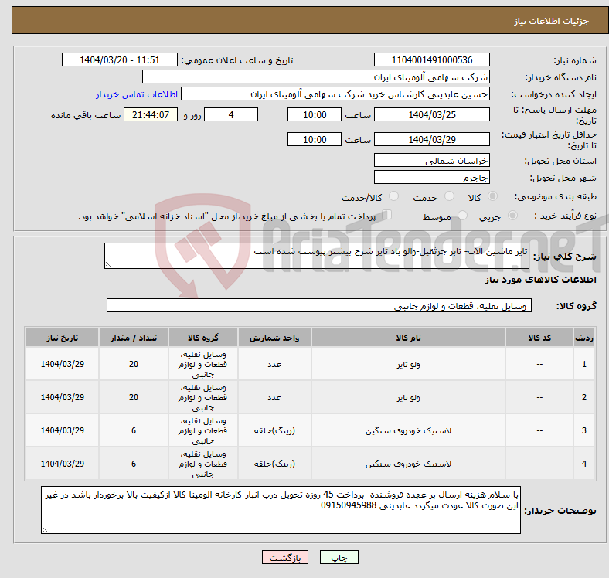Click need date 1404/03/29 in row 4
609x578 pixels.
click(x=62, y=464)
